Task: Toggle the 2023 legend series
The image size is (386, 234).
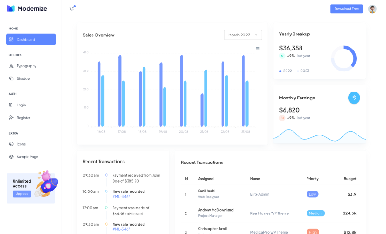Action: pyautogui.click(x=303, y=71)
